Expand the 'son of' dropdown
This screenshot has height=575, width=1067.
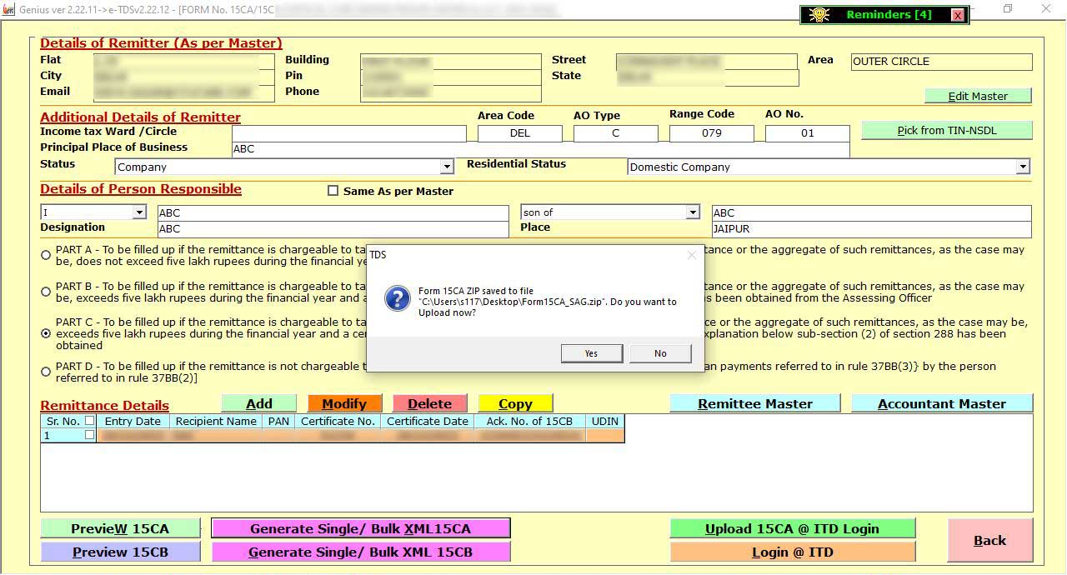click(692, 212)
